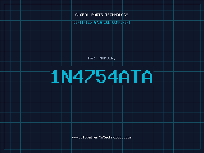
Task: Click the COMPONENT word in subtitle
Action: 121,22
